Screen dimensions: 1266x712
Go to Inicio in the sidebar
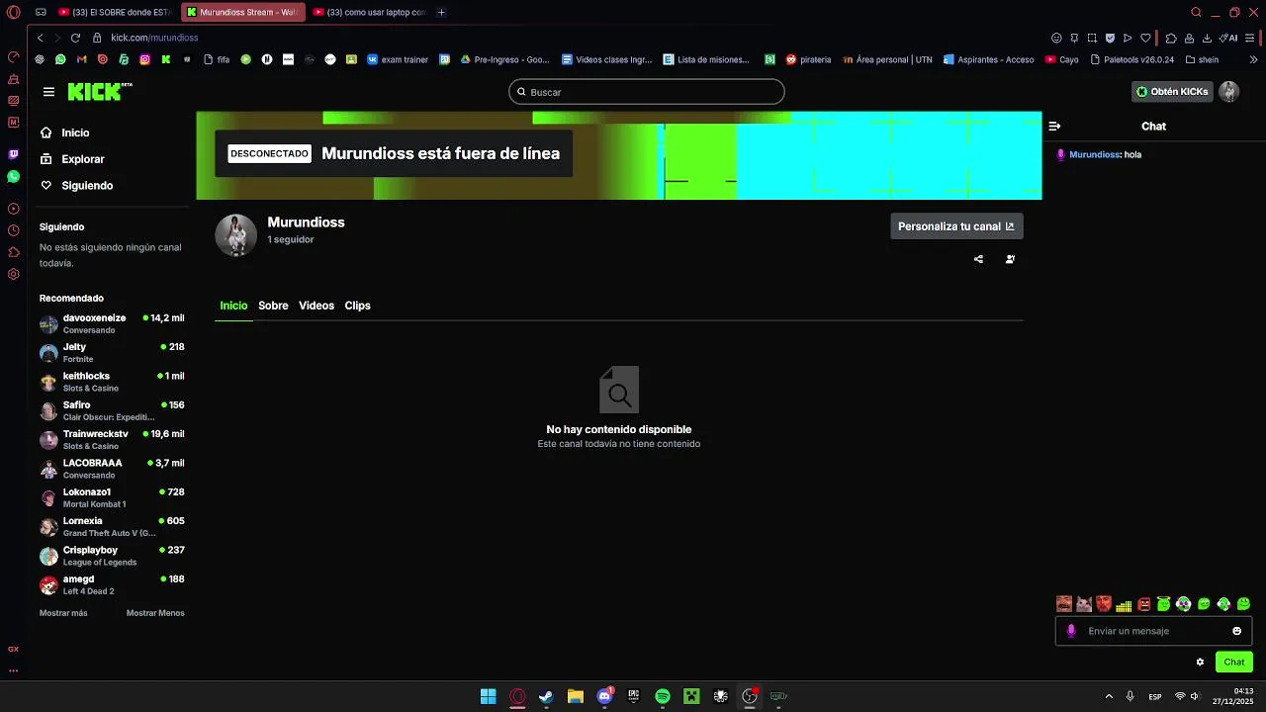pos(65,133)
